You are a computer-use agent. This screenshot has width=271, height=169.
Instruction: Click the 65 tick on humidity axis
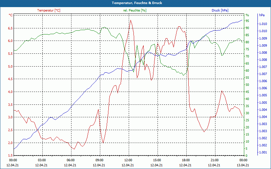coord(247,64)
